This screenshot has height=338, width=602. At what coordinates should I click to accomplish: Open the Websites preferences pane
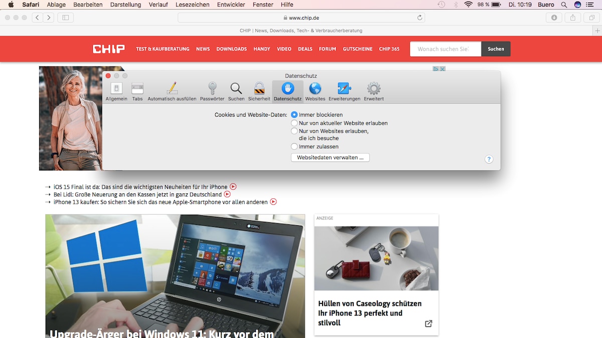315,92
